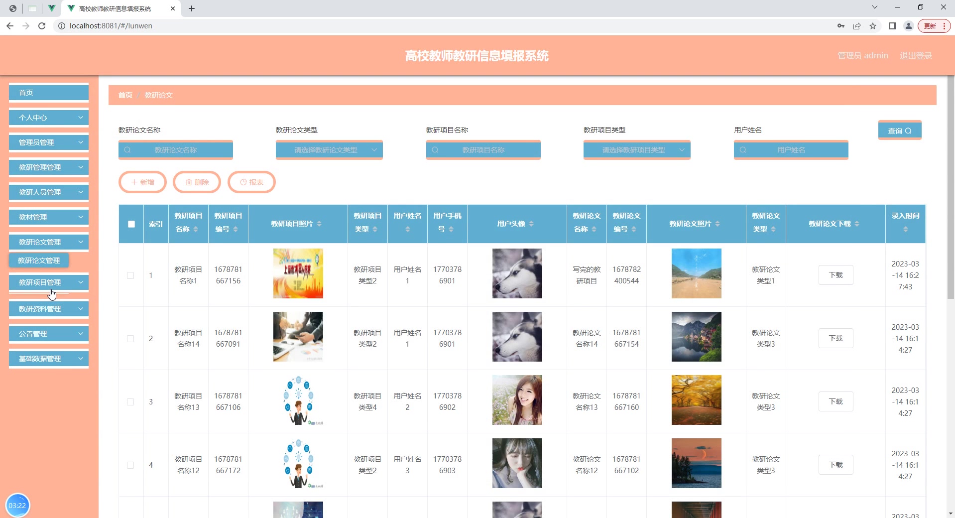
Task: Sort the table by 教研论文名称 column
Action: (x=594, y=229)
